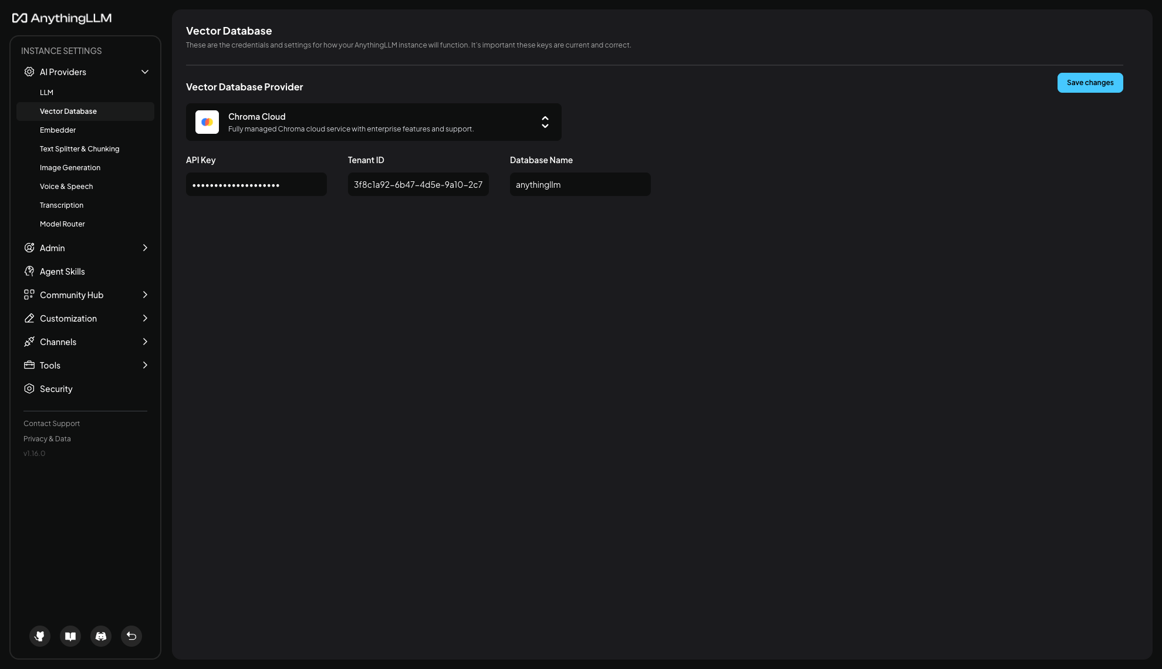Click the Tenant ID input field
This screenshot has width=1162, height=669.
coord(418,184)
